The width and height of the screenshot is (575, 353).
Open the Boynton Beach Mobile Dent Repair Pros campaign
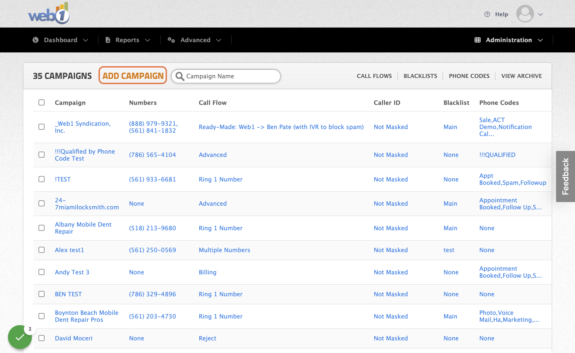86,316
